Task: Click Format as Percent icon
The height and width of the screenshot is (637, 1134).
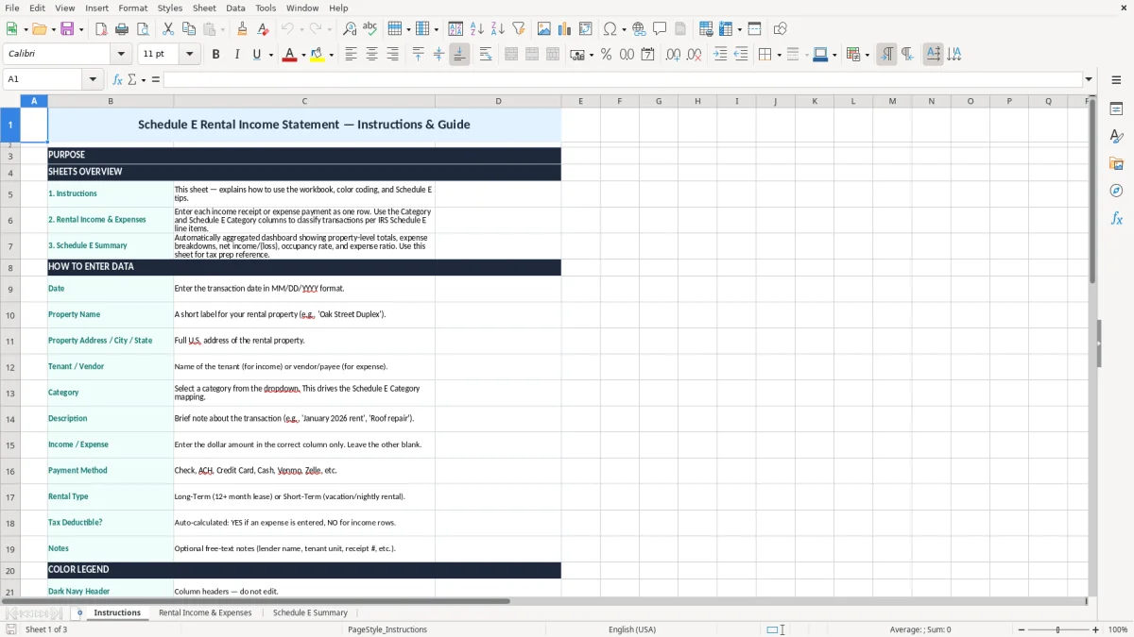Action: [x=606, y=55]
